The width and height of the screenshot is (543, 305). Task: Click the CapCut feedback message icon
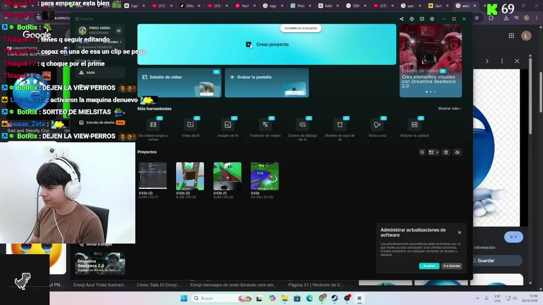[x=422, y=19]
